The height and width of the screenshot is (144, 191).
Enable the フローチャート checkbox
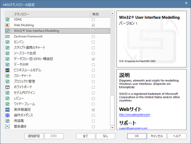tap(93, 76)
